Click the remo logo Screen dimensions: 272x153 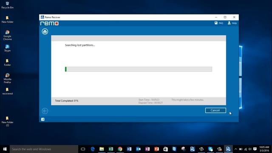point(49,23)
